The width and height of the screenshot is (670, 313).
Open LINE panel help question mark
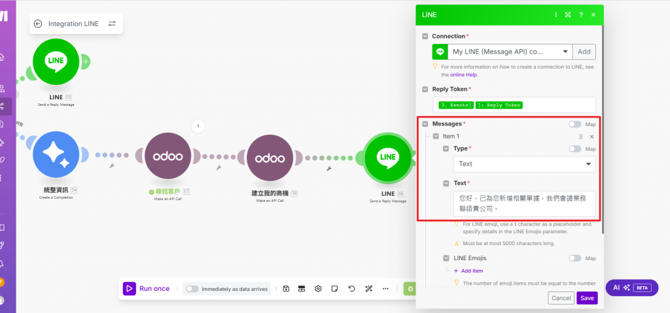581,14
